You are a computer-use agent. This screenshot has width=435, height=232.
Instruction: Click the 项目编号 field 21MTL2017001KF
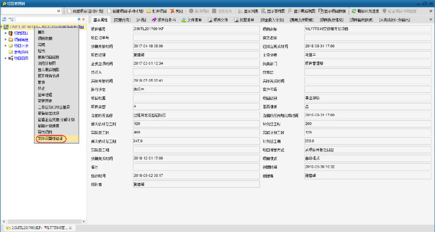click(196, 29)
